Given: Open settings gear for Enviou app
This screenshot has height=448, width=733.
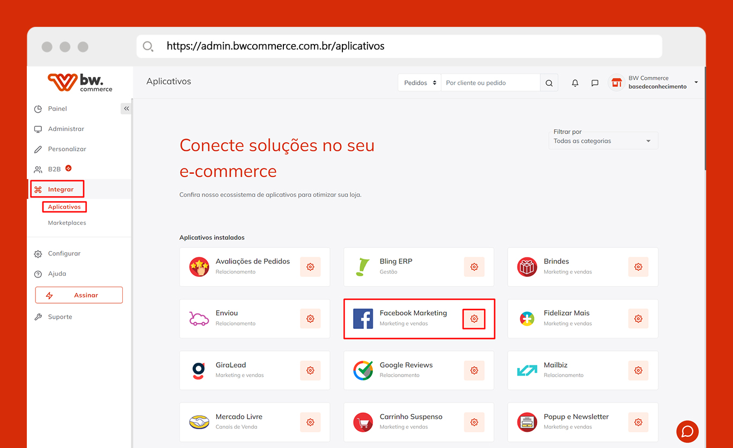Looking at the screenshot, I should [x=310, y=319].
